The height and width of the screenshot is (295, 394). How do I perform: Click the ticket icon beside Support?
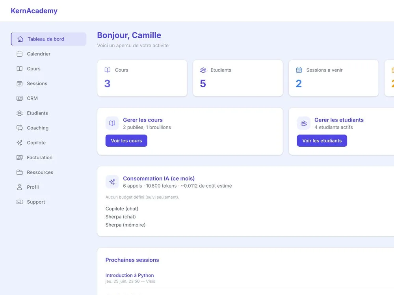(x=20, y=202)
